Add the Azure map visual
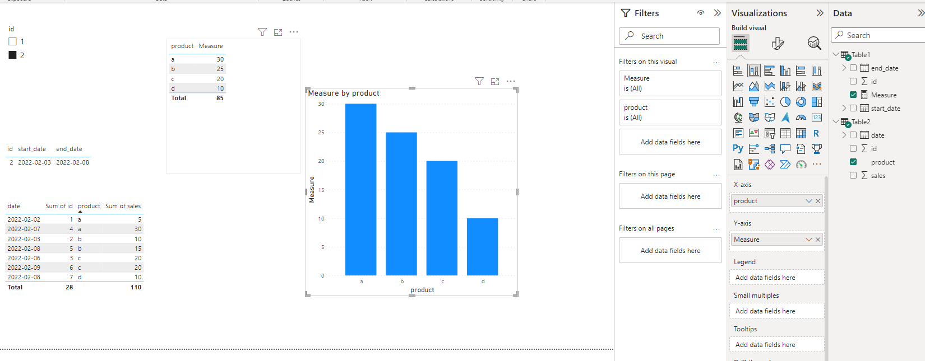Screen dimensions: 925x361 785,118
